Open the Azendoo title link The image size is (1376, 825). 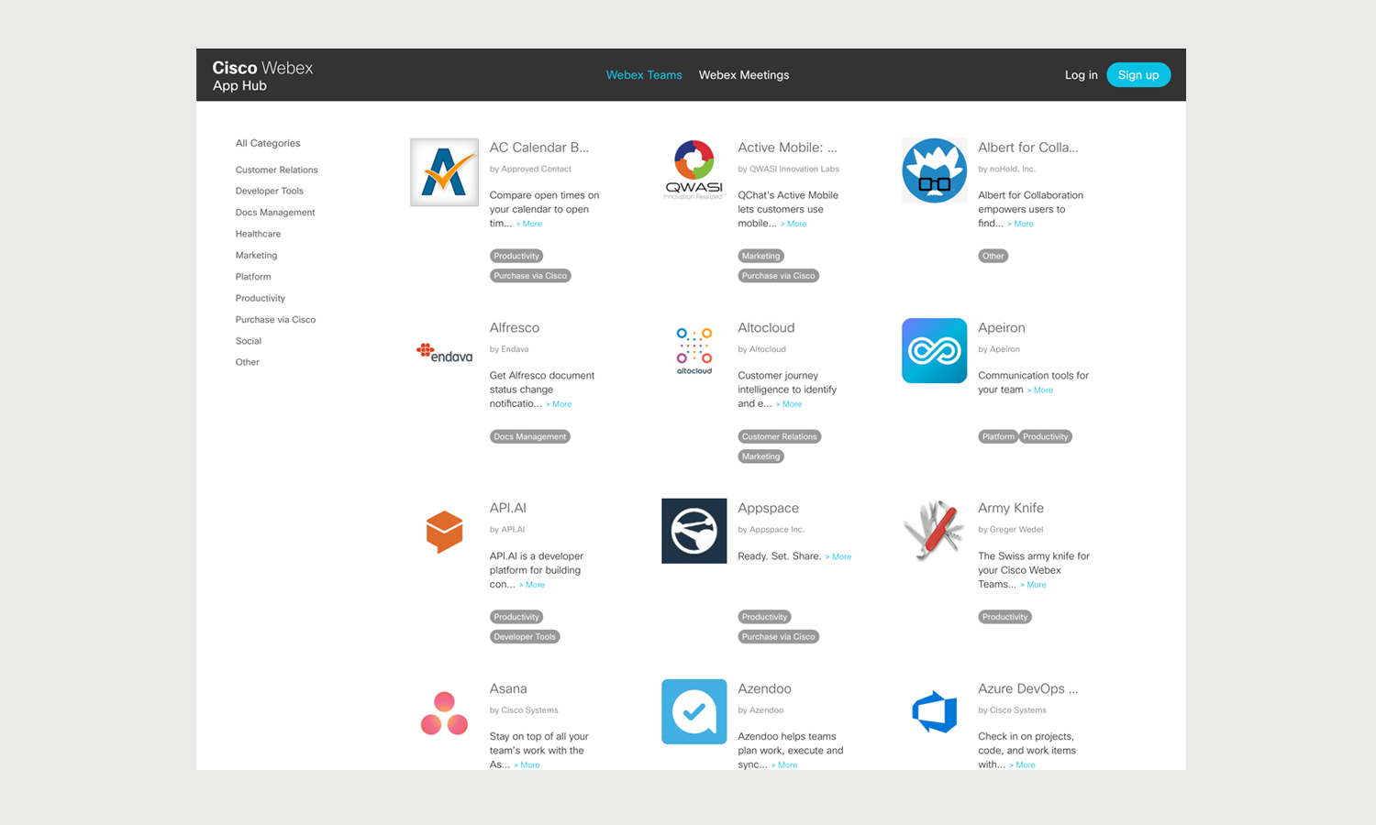click(x=764, y=688)
